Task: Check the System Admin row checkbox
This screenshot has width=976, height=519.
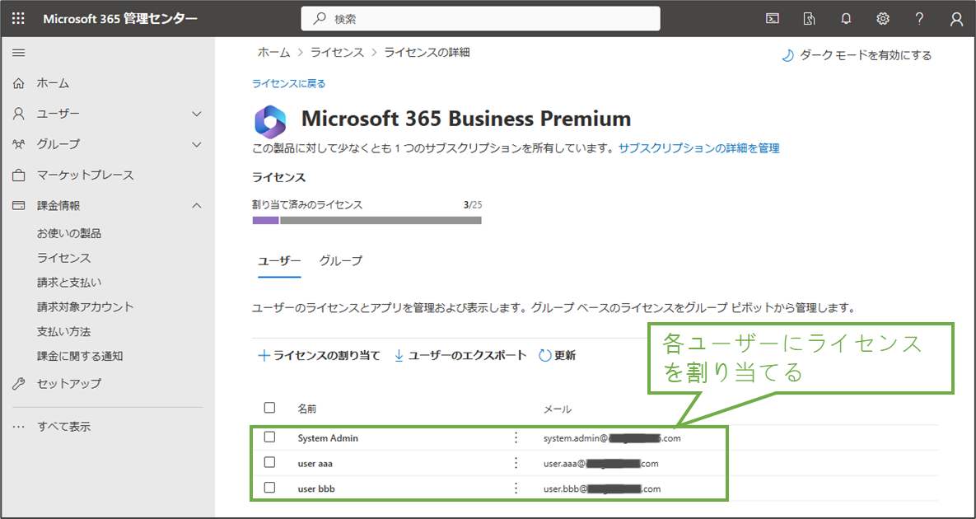Action: click(269, 437)
